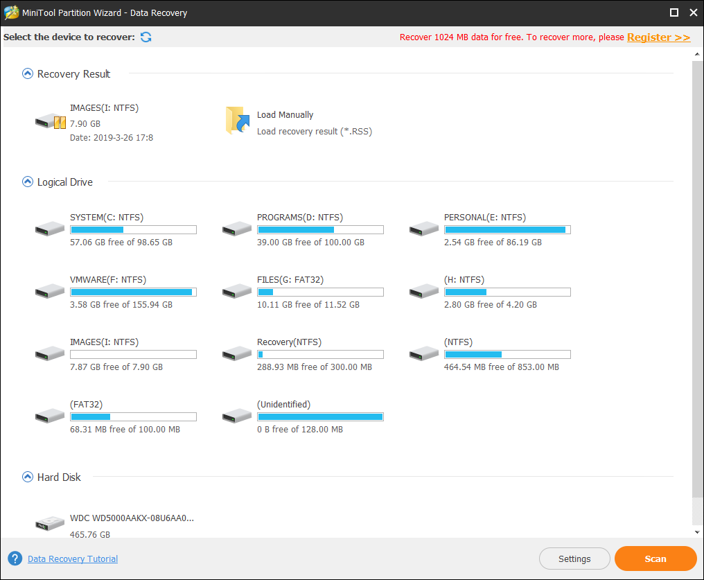Select the Recovery (NTFS) partition entry

coord(289,342)
